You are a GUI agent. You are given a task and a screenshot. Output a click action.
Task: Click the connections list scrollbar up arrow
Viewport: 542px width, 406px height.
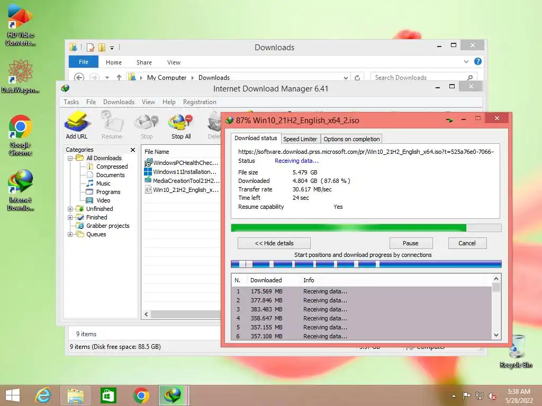pos(496,279)
